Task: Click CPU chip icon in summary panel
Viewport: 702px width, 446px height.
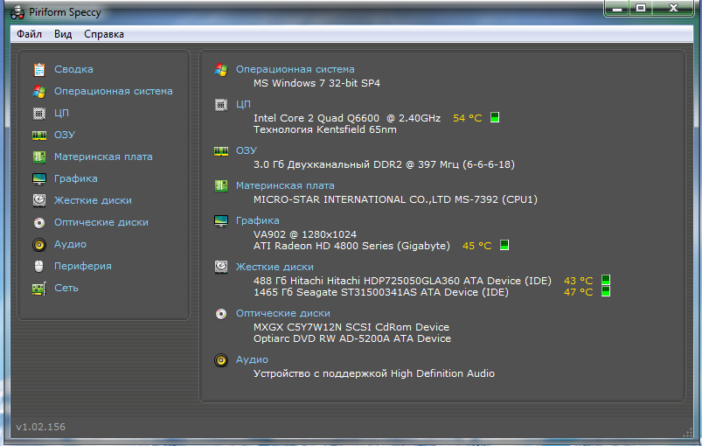Action: coord(221,105)
